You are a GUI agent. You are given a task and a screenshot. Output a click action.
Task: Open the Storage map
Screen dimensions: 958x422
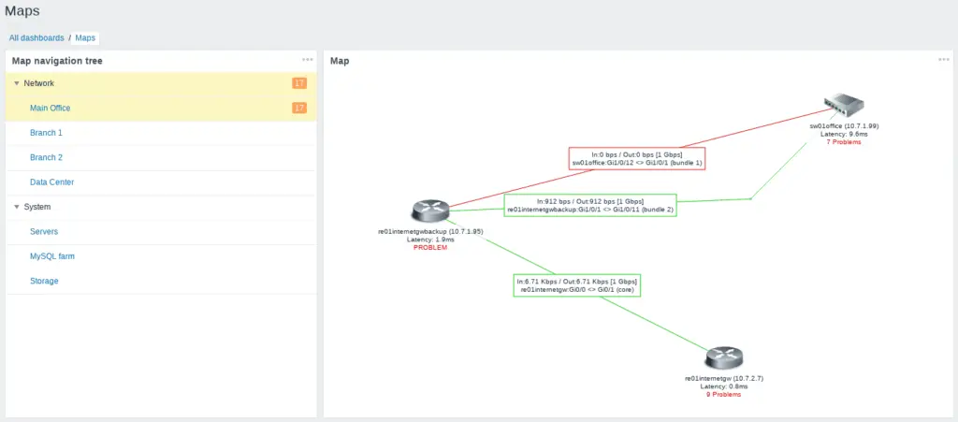[x=44, y=281]
